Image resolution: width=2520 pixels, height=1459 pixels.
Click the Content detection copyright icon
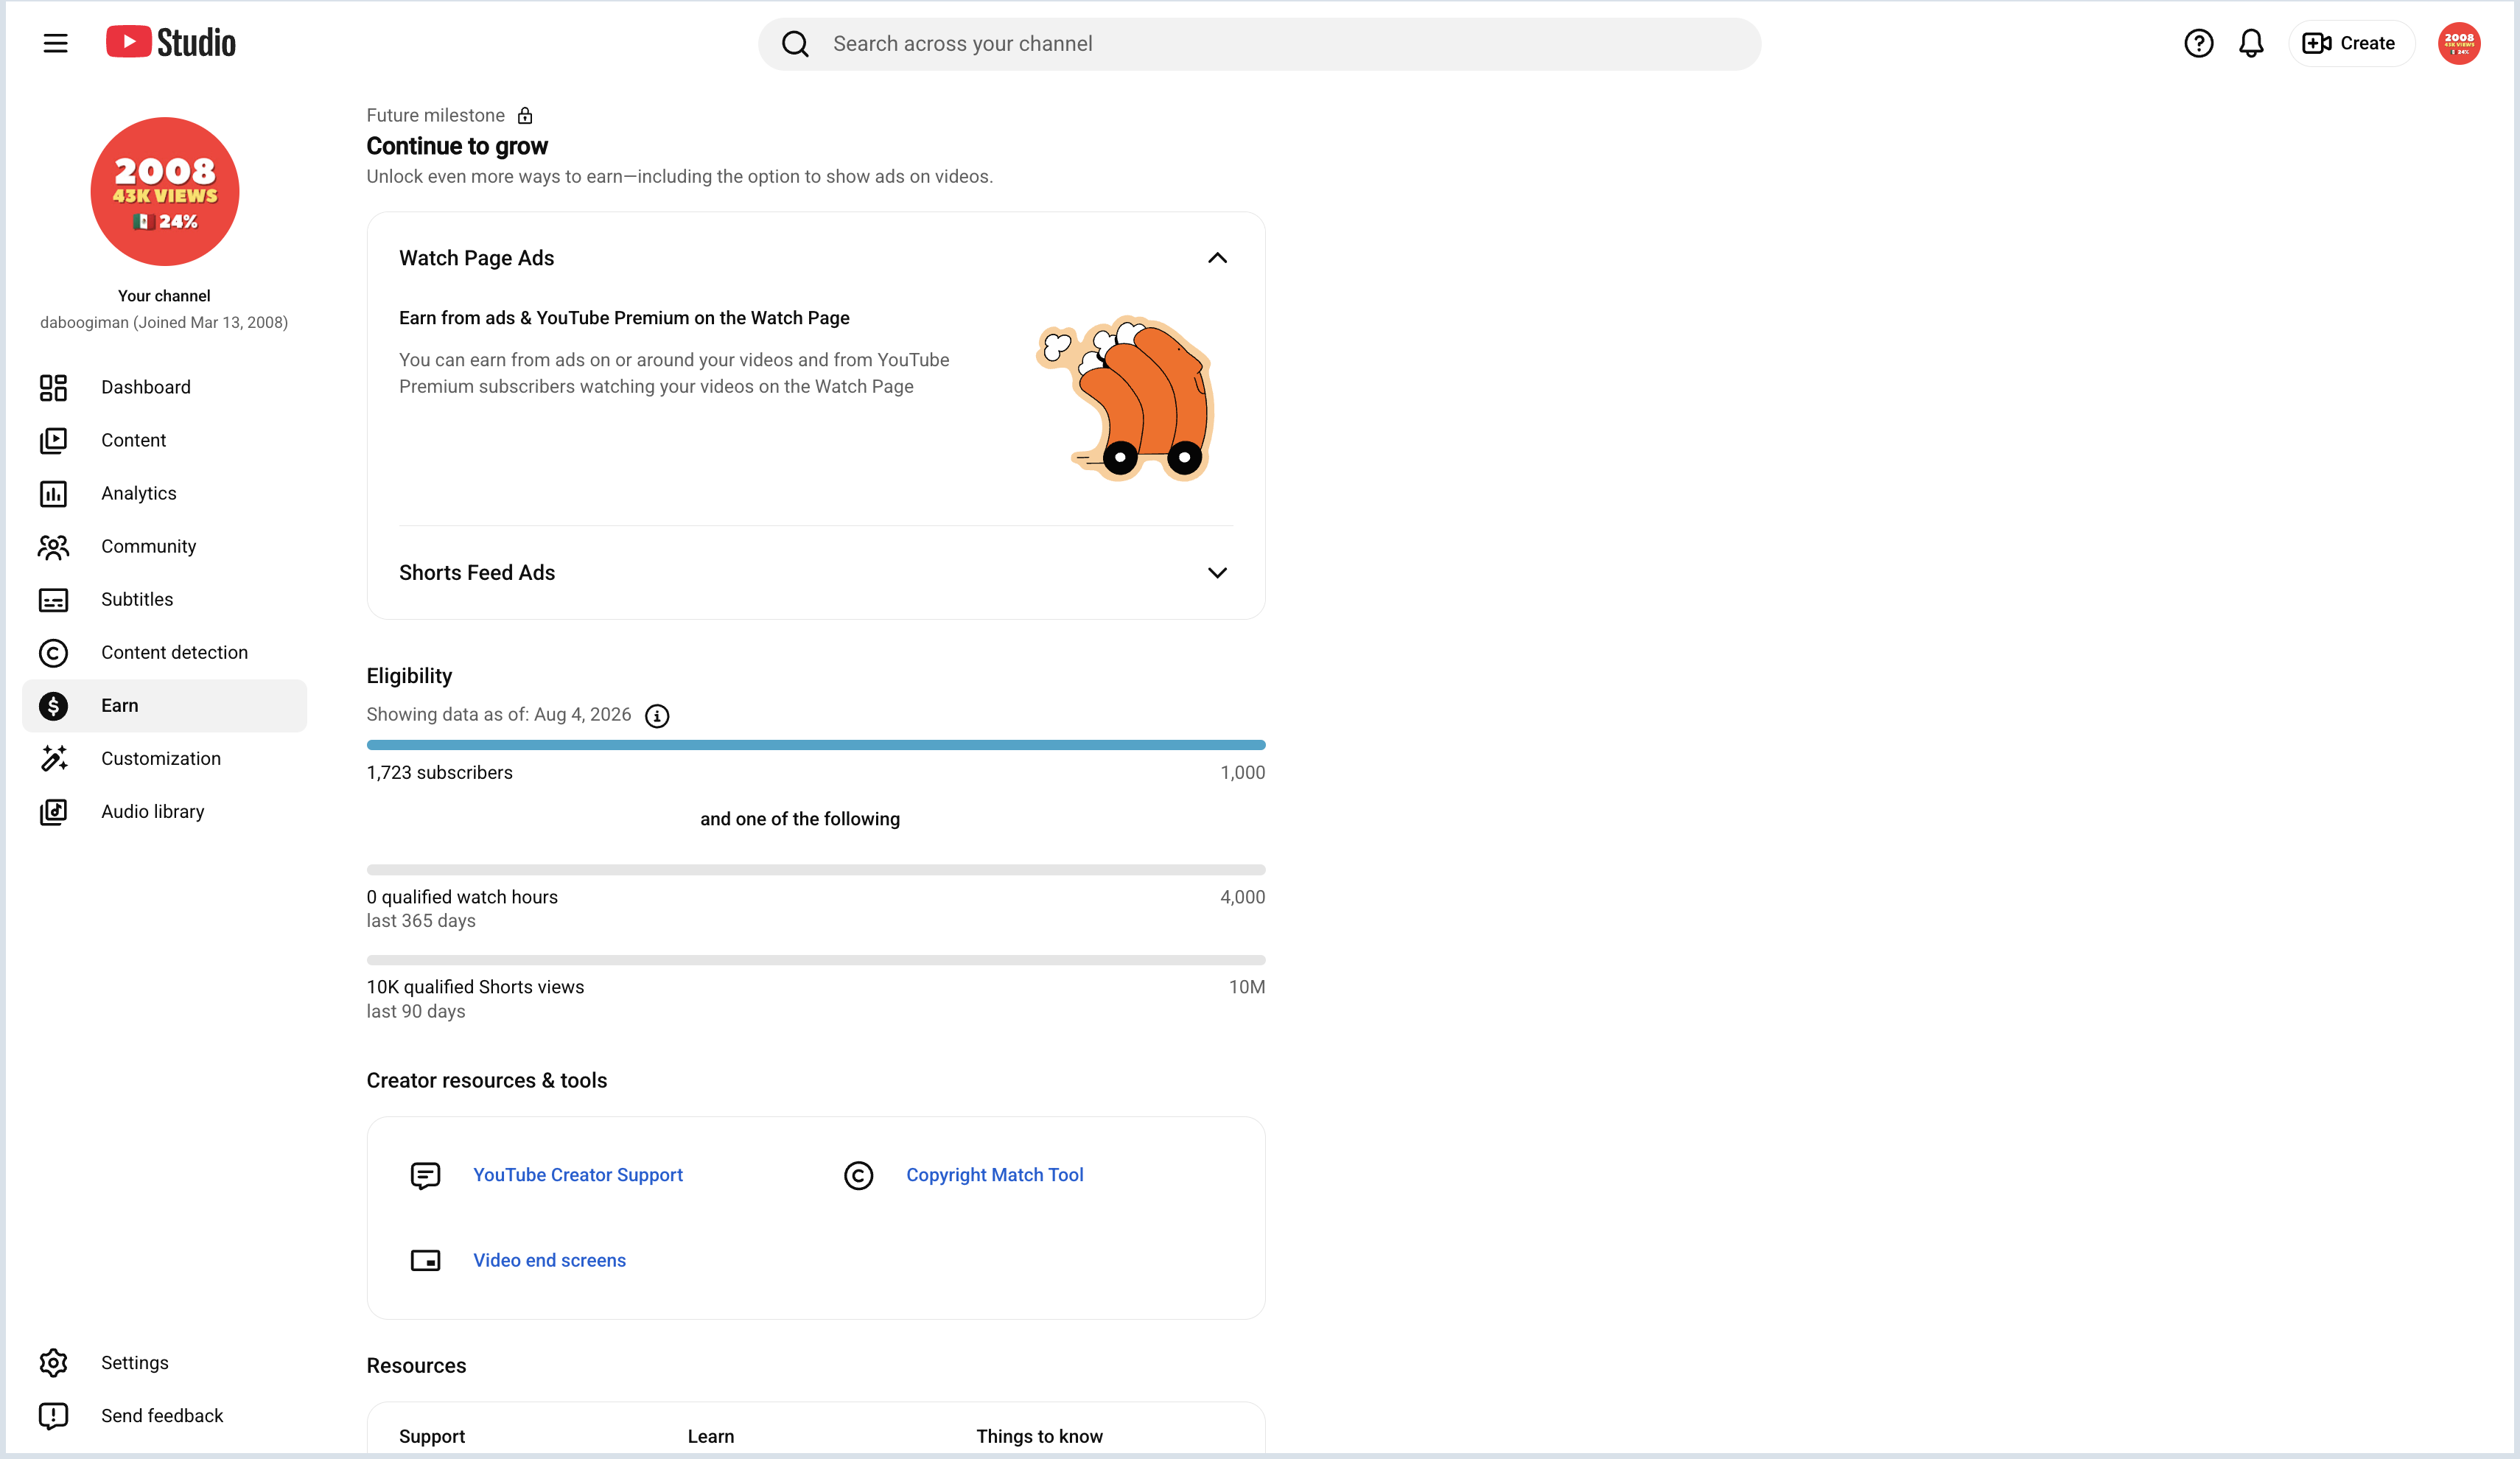[53, 652]
